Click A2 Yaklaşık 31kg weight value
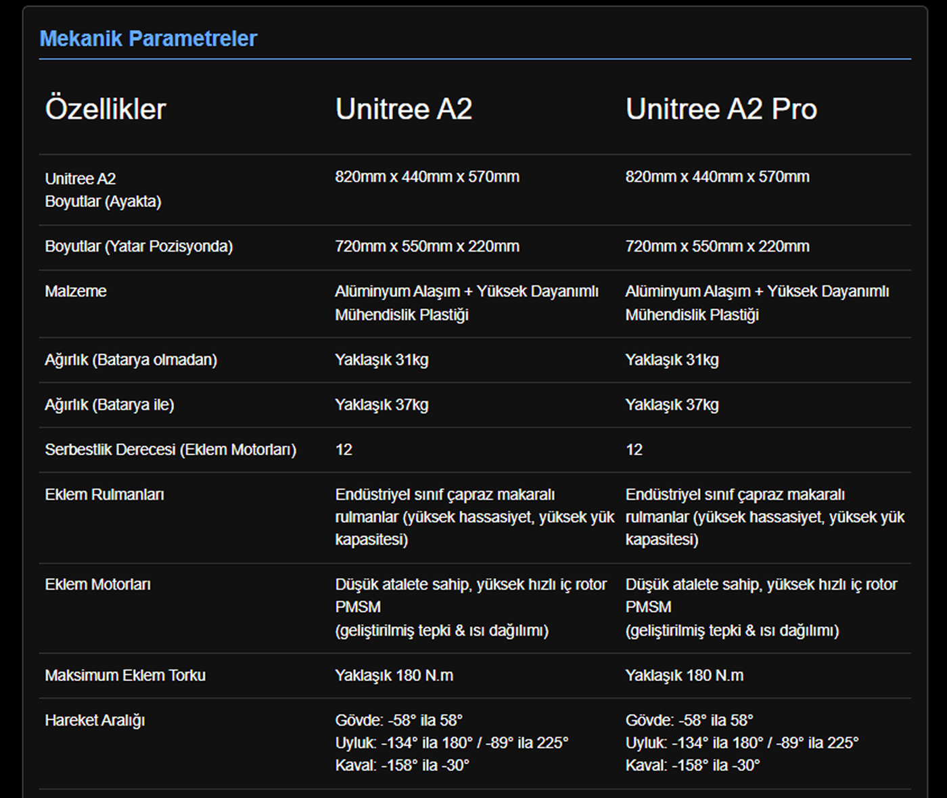 [x=382, y=360]
